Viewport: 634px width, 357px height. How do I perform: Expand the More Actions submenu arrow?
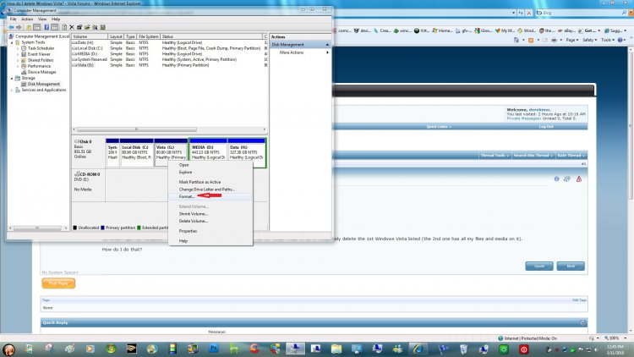[327, 52]
